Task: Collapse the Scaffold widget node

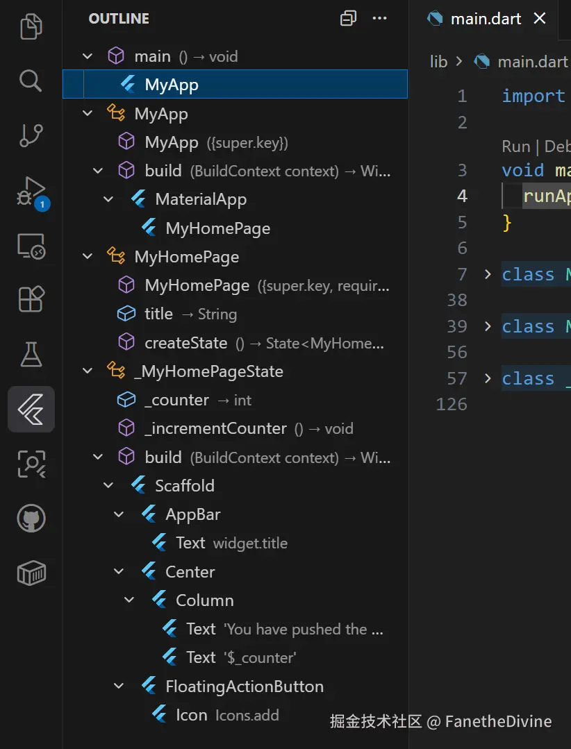Action: (x=108, y=486)
